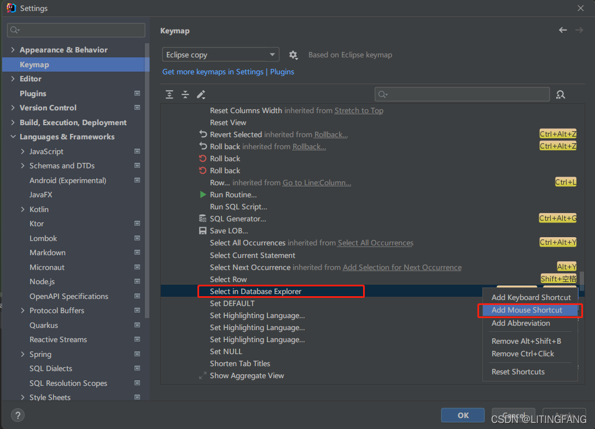The width and height of the screenshot is (595, 429).
Task: Click the Run Routine green play icon
Action: tap(203, 195)
